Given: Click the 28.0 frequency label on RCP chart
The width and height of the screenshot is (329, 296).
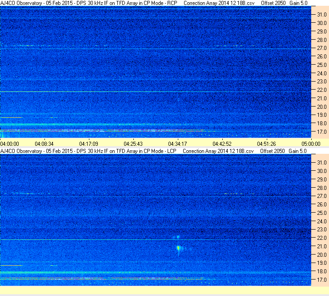Looking at the screenshot, I should (x=321, y=40).
